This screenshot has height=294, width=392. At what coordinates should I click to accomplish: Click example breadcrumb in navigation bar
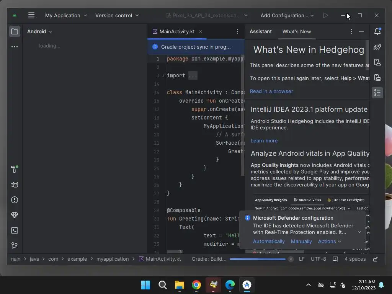tap(77, 259)
